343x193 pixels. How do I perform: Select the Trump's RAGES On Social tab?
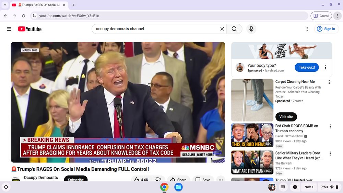(39, 5)
